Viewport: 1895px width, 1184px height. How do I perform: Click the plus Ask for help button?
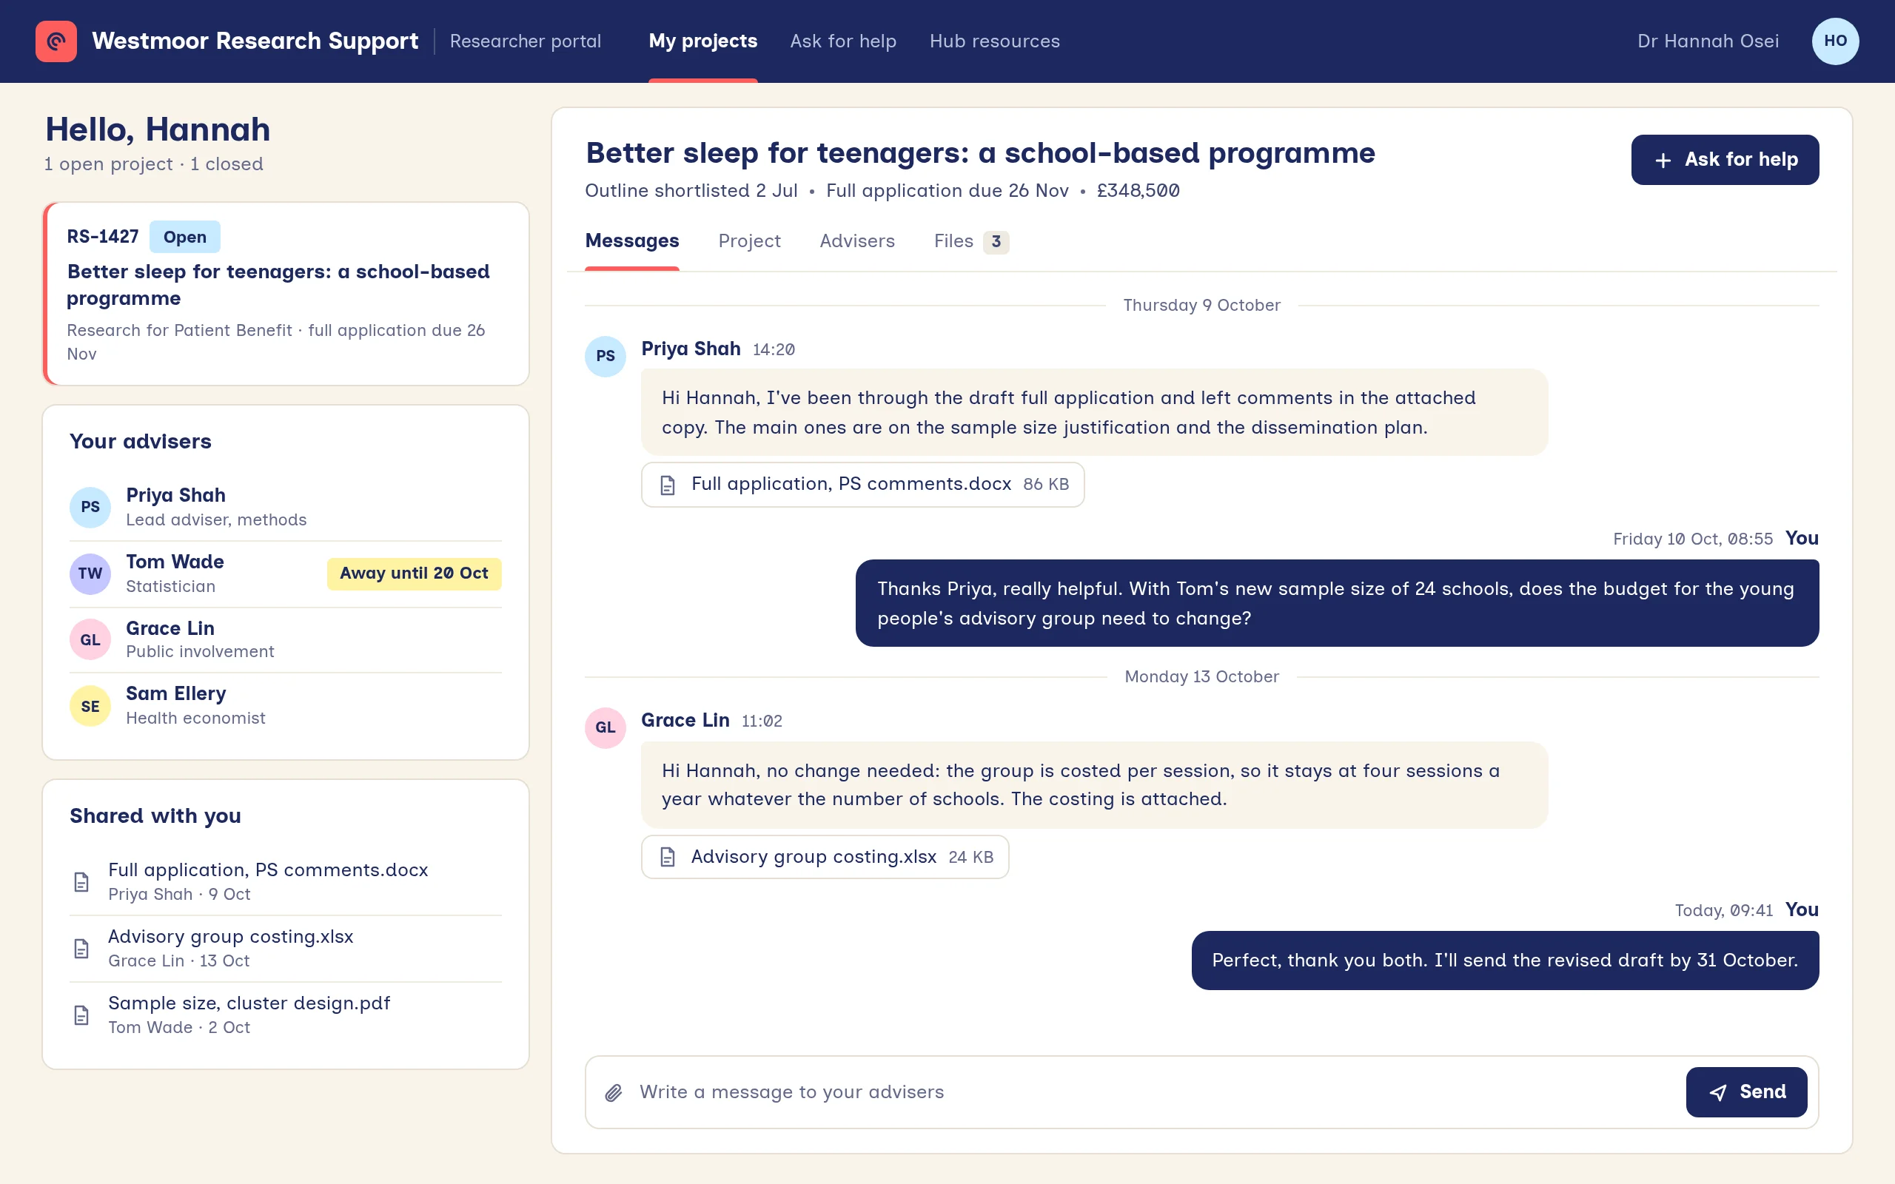1725,160
